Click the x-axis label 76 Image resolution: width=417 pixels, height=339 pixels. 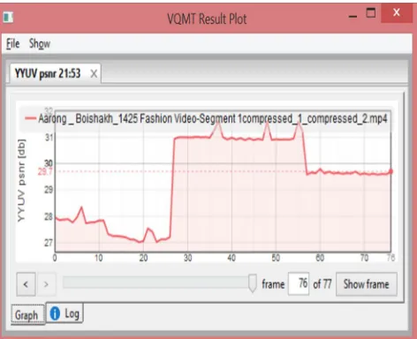390,258
